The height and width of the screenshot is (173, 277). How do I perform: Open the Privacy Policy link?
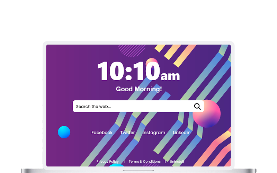pyautogui.click(x=108, y=162)
